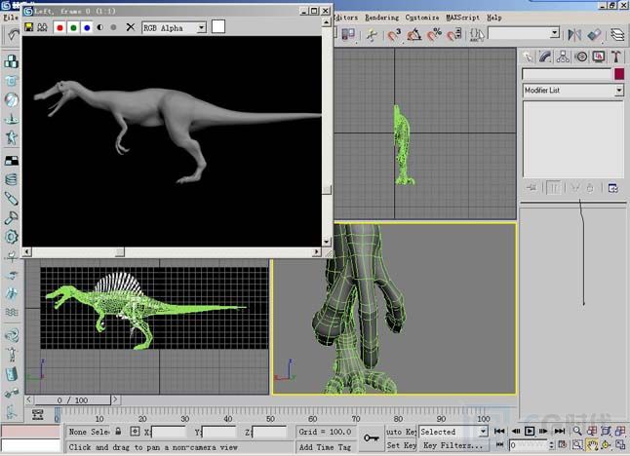Open the Named Selection Sets editor icon

pyautogui.click(x=477, y=35)
